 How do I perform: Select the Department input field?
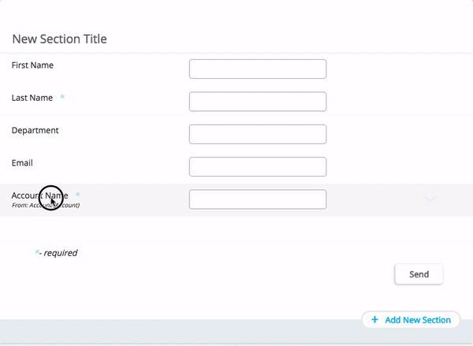tap(257, 134)
